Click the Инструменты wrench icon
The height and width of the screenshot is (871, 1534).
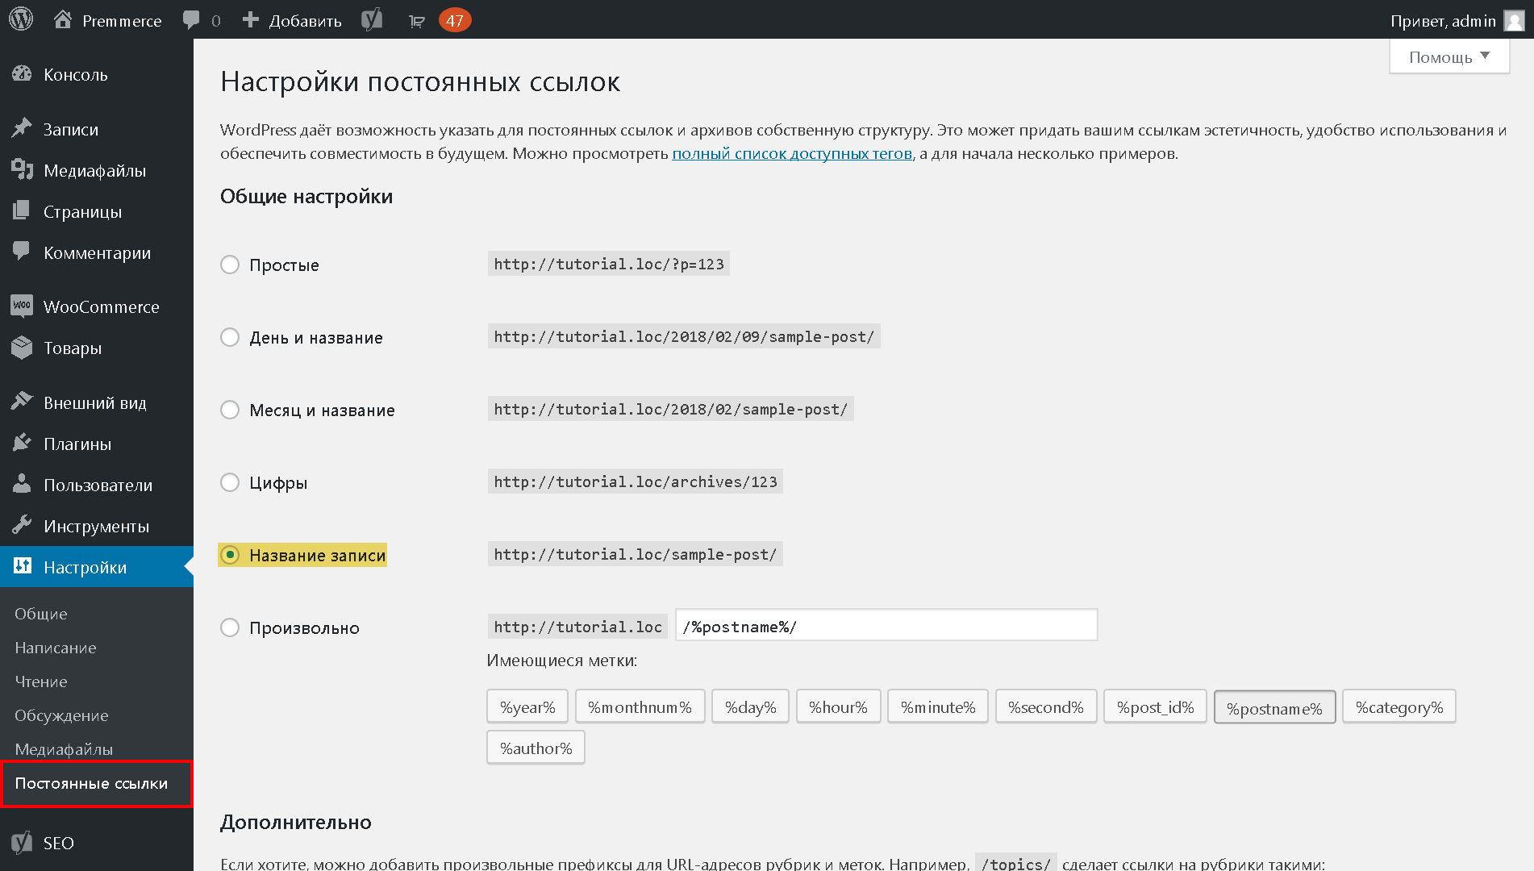(22, 525)
